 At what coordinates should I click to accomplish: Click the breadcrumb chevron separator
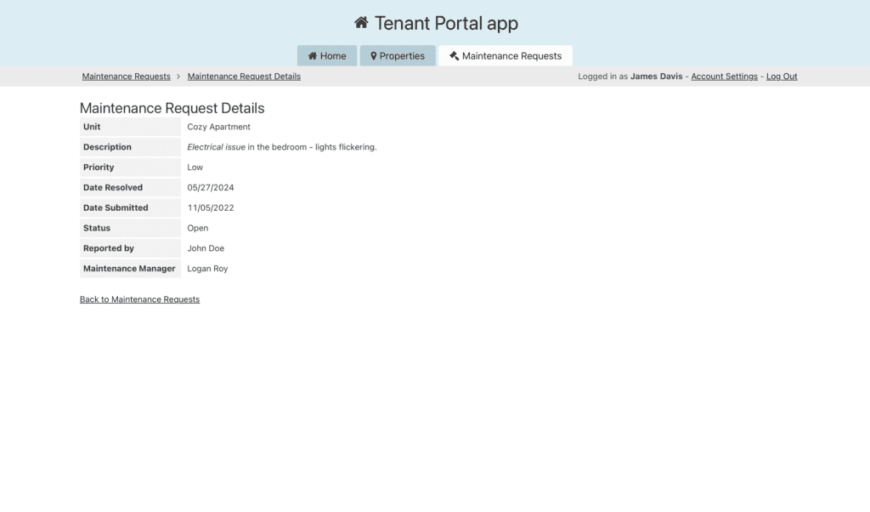pyautogui.click(x=178, y=77)
